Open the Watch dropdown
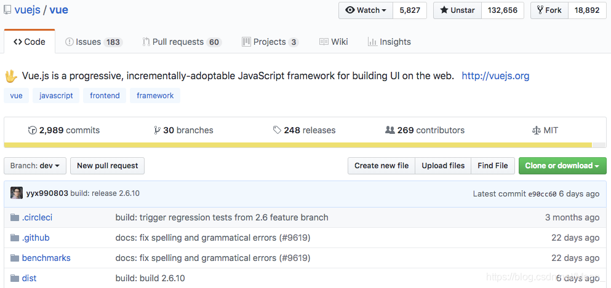The image size is (611, 288). click(x=365, y=10)
